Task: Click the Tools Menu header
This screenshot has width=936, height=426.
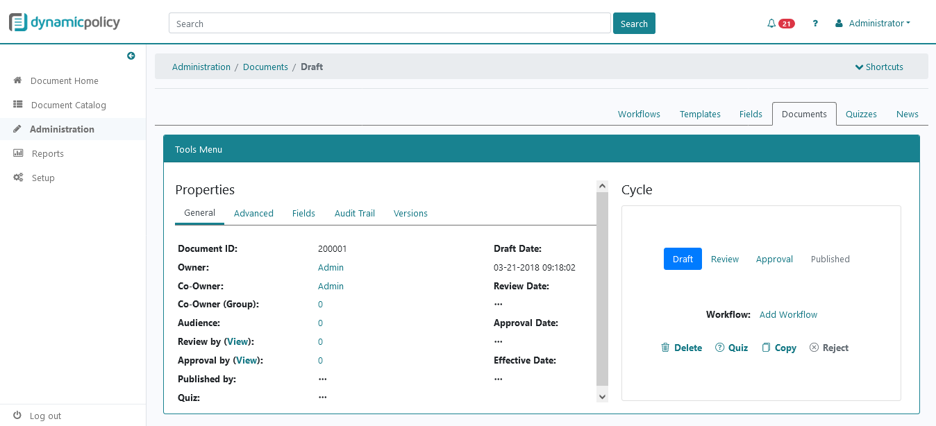Action: [542, 149]
